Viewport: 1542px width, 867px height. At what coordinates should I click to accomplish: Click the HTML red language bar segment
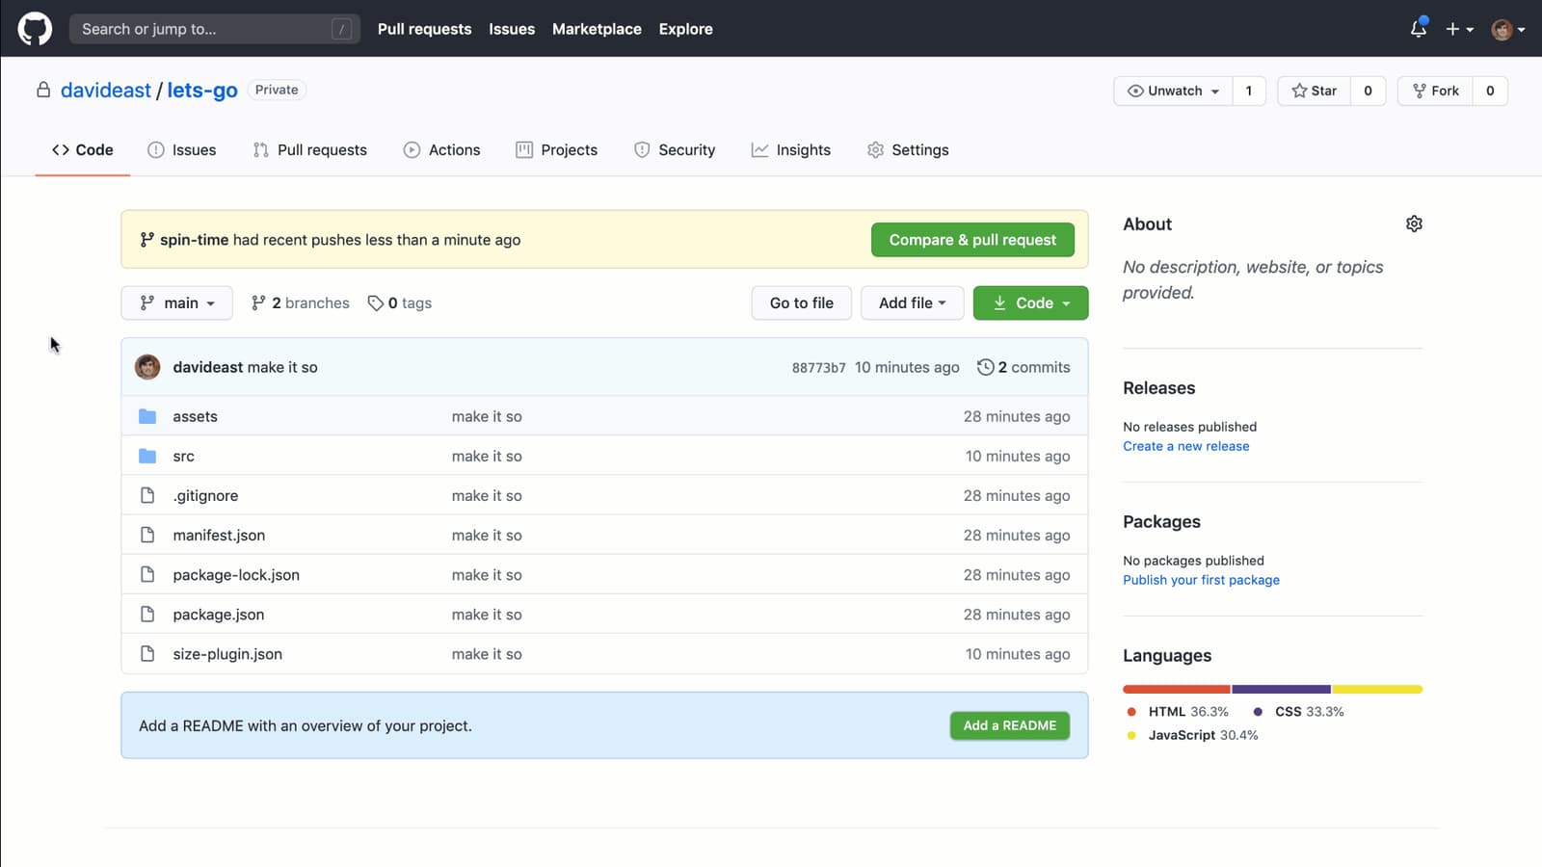[1177, 689]
